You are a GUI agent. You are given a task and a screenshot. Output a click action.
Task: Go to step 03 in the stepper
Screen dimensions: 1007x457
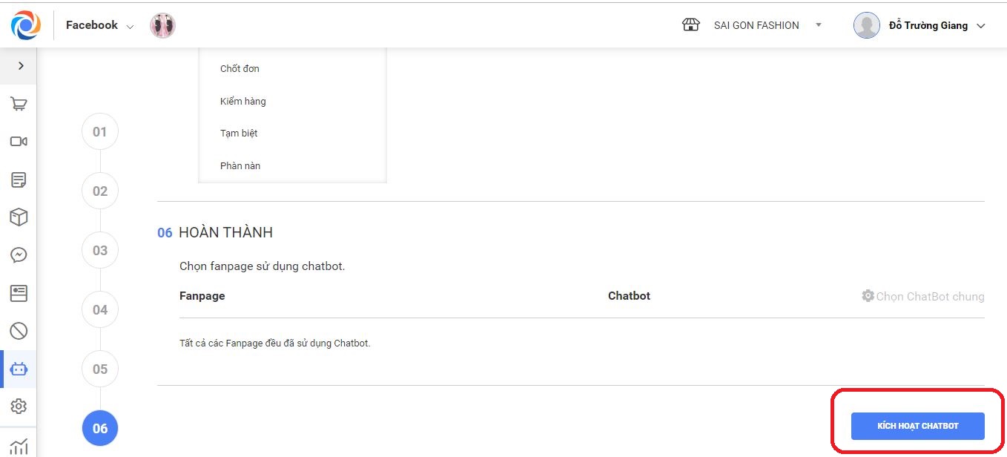click(x=100, y=251)
